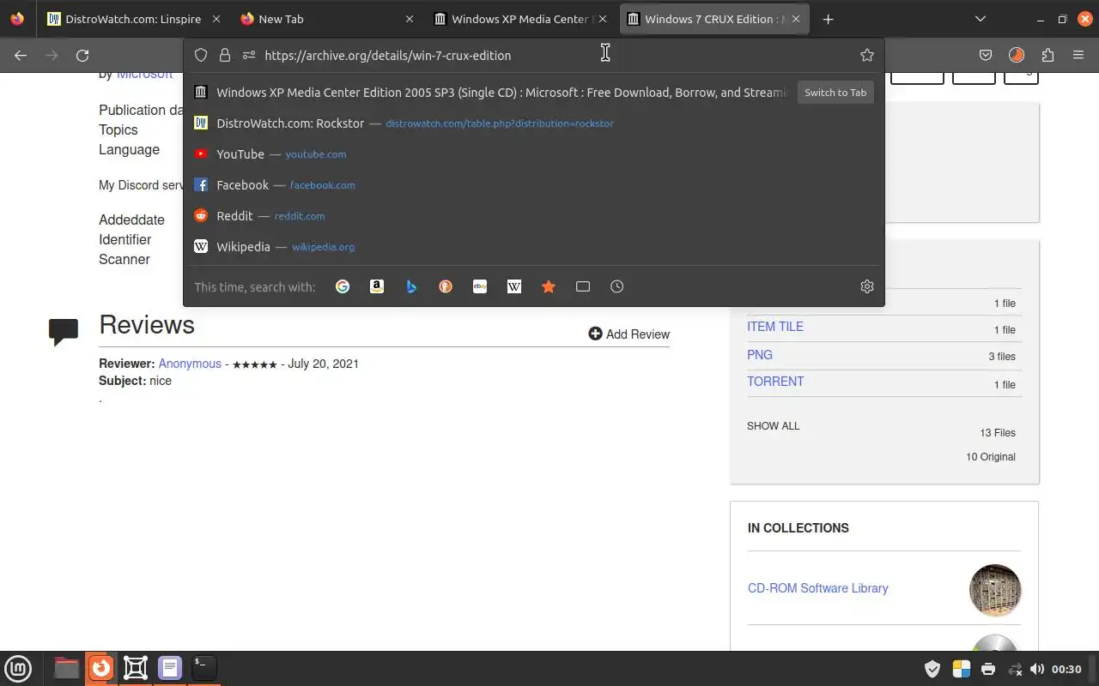Choose the YouTube suggestion

pyautogui.click(x=534, y=154)
